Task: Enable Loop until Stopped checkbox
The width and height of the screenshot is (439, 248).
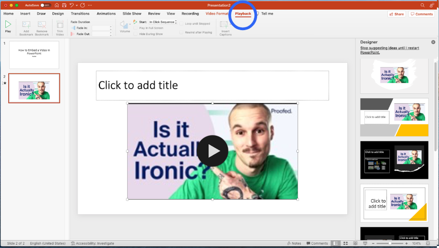Action: pos(181,24)
